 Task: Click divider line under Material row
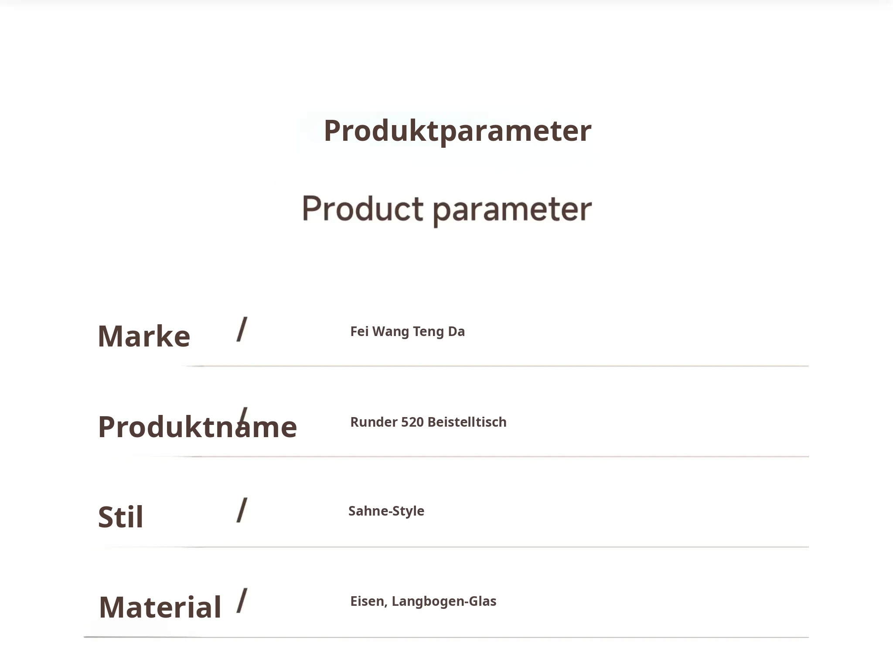click(446, 637)
